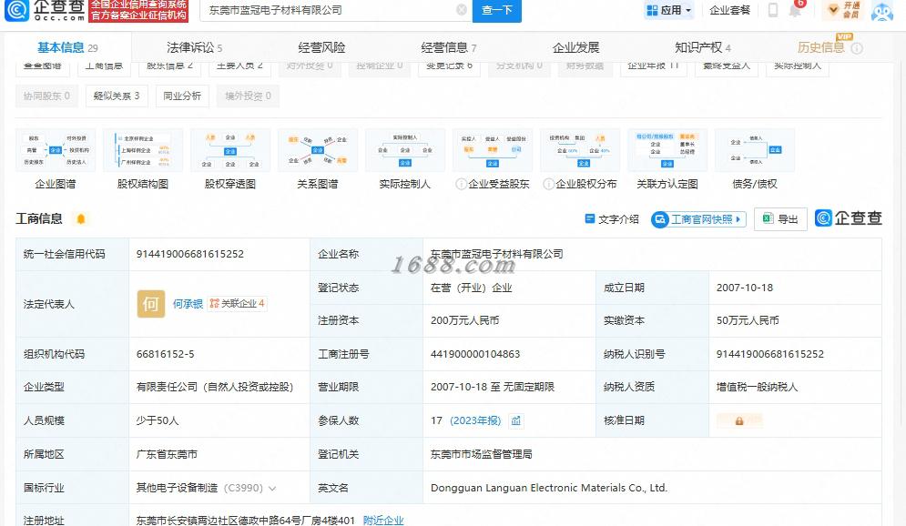The image size is (906, 526).
Task: Select the 66816152-5 organization code
Action: (165, 354)
